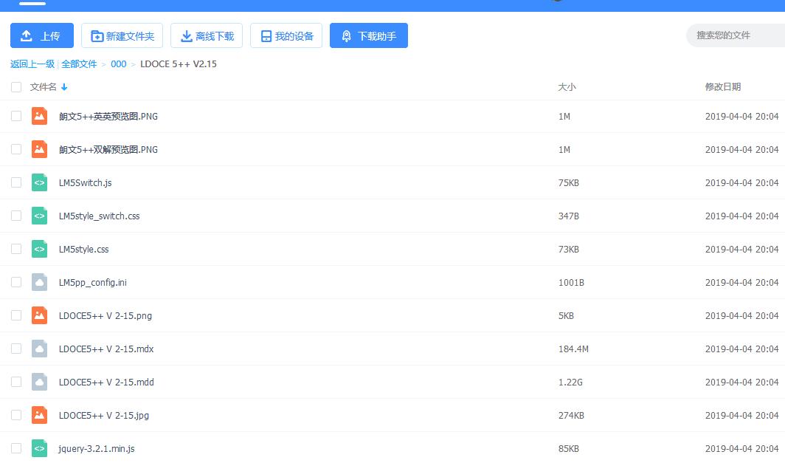
Task: Toggle the select-all checkbox by 文件名
Action: tap(16, 87)
